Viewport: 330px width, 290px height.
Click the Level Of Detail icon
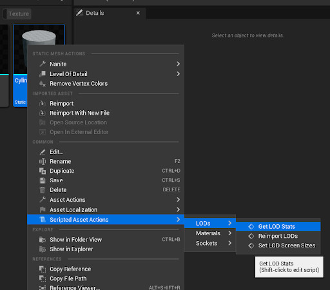tap(43, 74)
